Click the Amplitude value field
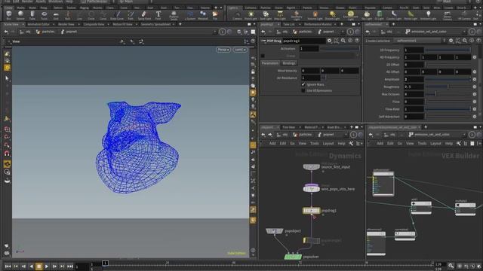 click(414, 79)
